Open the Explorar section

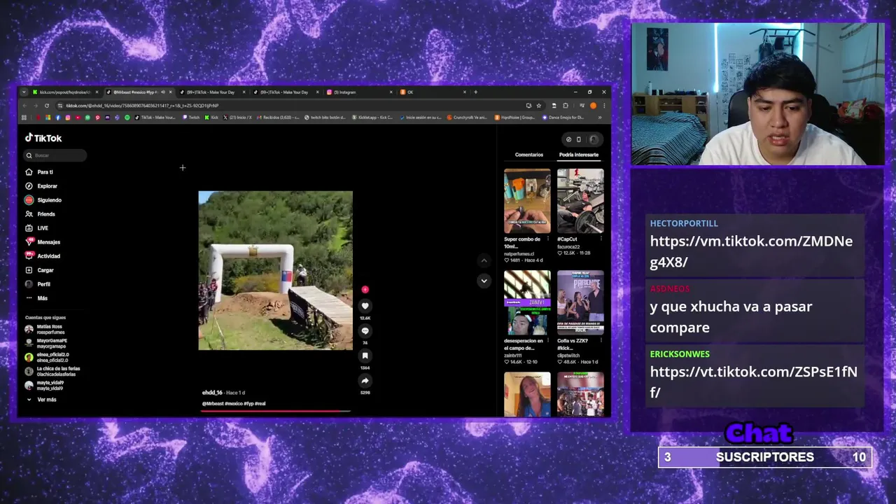[41, 186]
